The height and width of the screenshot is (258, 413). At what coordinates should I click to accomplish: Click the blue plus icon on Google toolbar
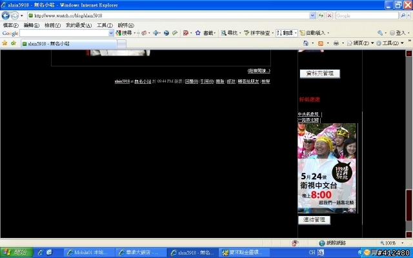(156, 33)
